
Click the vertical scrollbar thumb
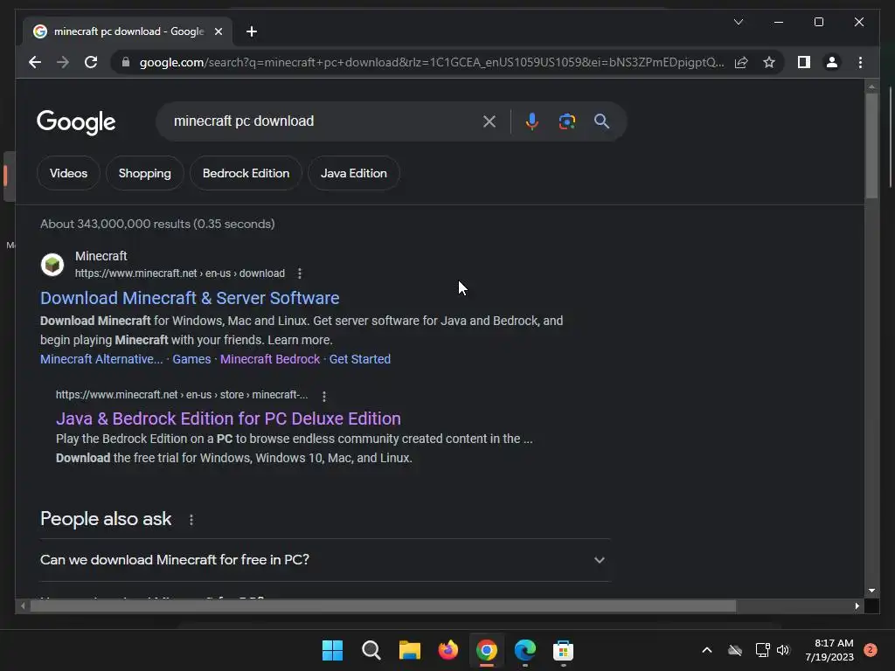point(871,146)
